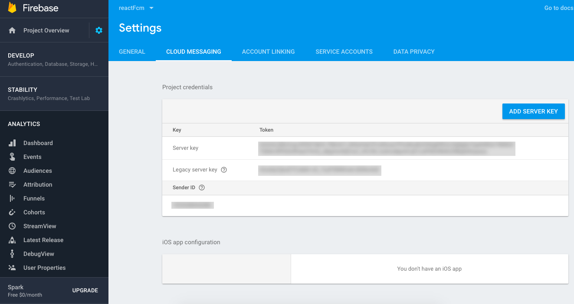574x304 pixels.
Task: Show help for Legacy server key
Action: (224, 170)
